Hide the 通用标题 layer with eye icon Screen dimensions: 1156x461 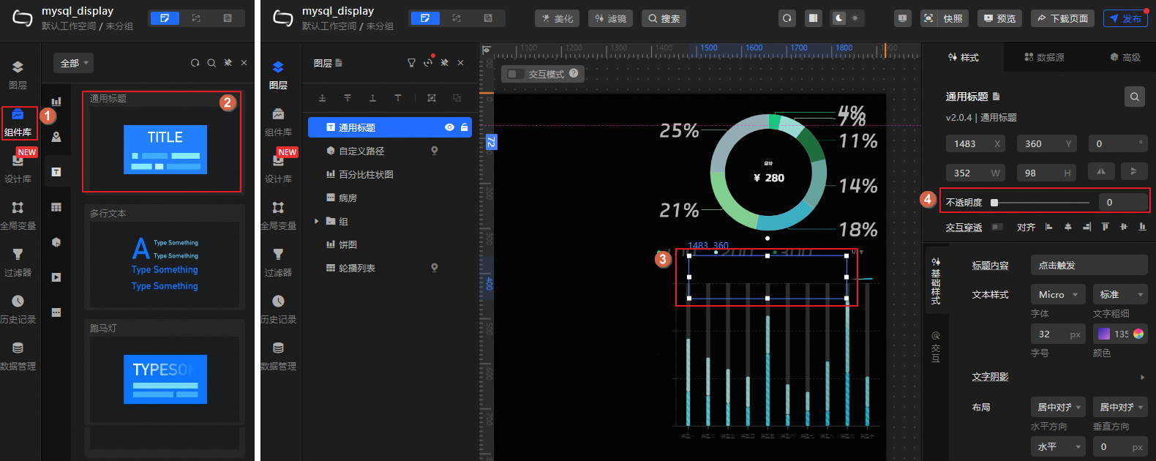[x=449, y=127]
